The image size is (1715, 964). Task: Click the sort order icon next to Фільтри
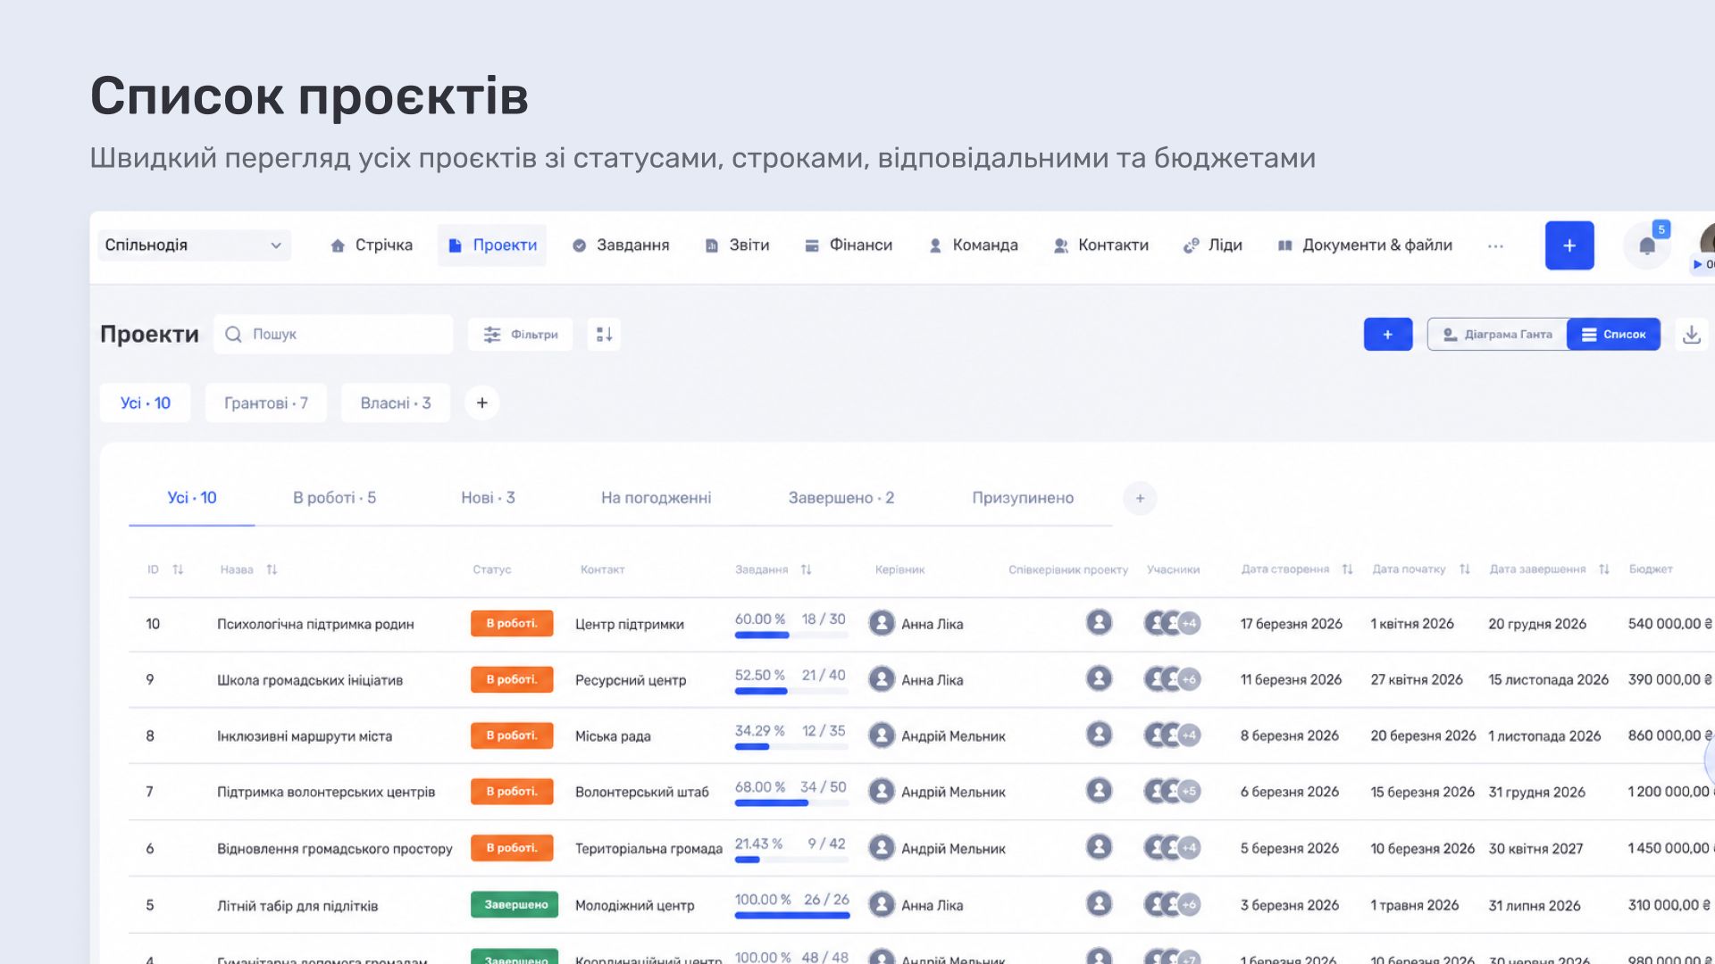[x=604, y=334]
